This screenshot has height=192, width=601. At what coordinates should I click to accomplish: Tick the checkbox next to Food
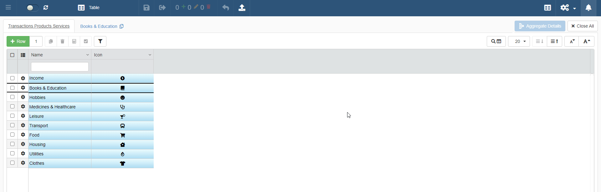[x=13, y=135]
